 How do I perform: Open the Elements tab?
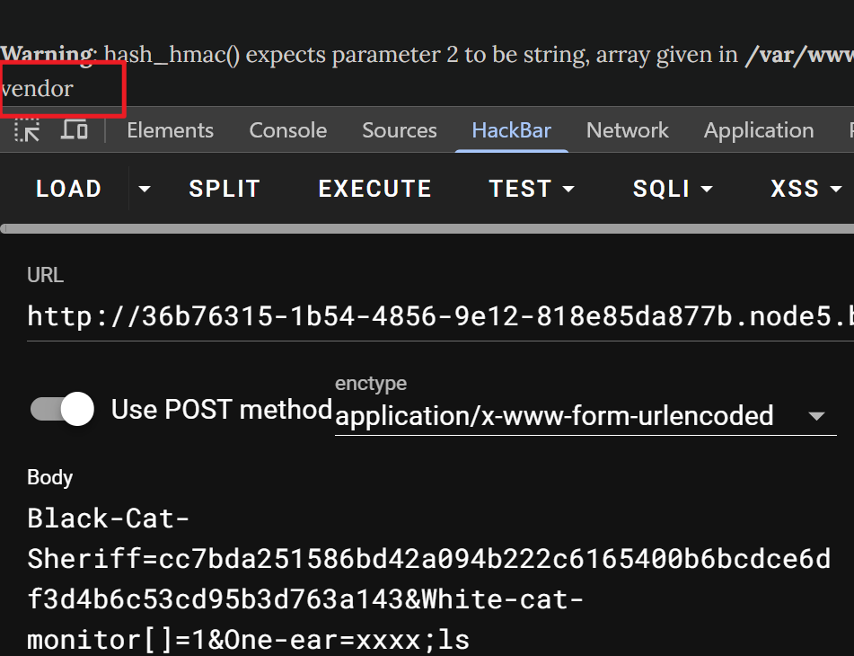tap(170, 130)
